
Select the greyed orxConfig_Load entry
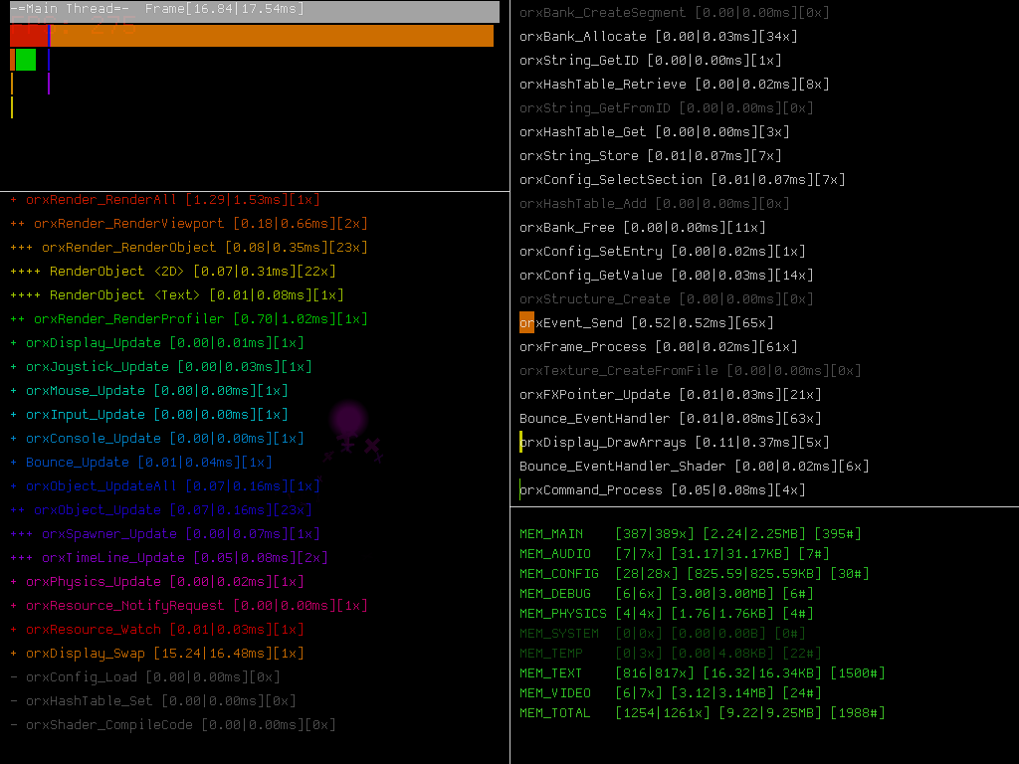(145, 677)
